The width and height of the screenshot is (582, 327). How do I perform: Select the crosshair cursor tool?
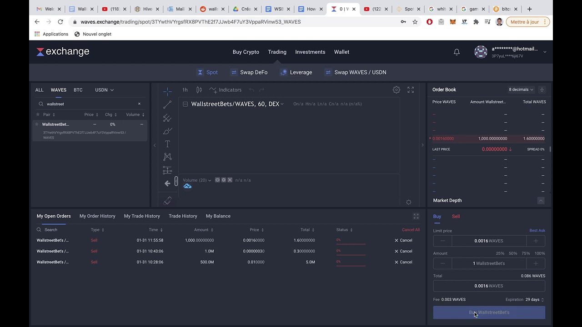click(x=167, y=92)
